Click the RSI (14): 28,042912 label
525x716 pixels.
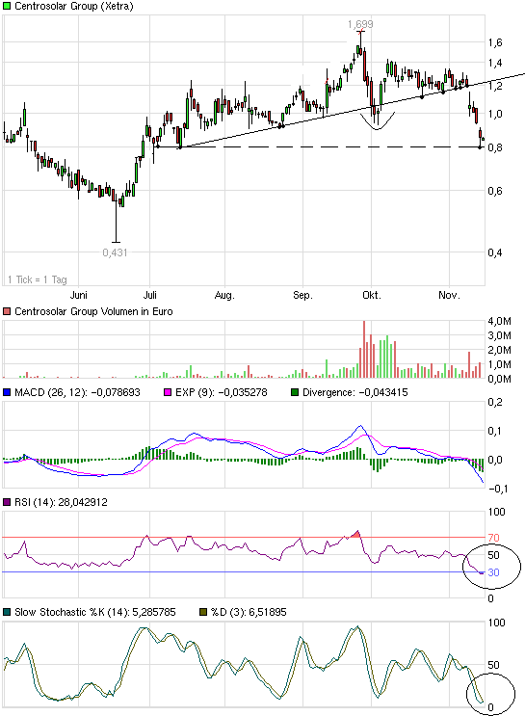[61, 502]
